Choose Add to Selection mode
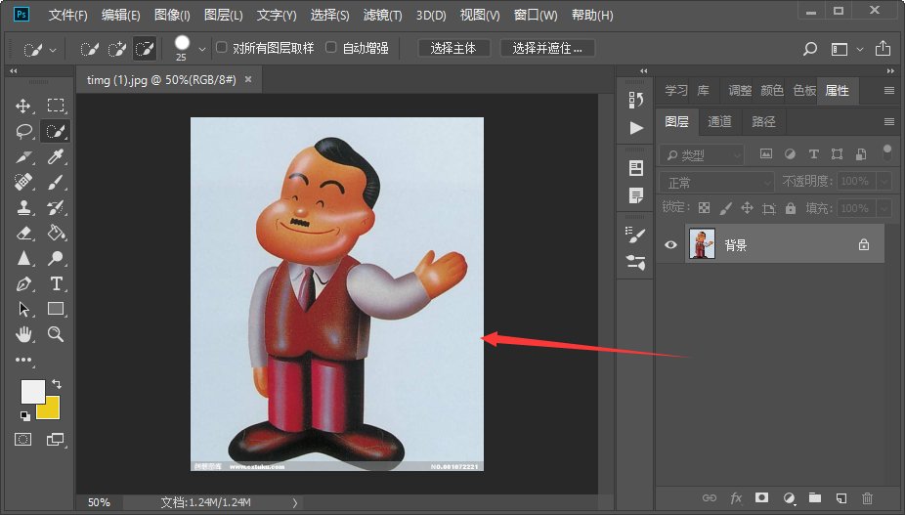The width and height of the screenshot is (905, 515). (x=117, y=49)
